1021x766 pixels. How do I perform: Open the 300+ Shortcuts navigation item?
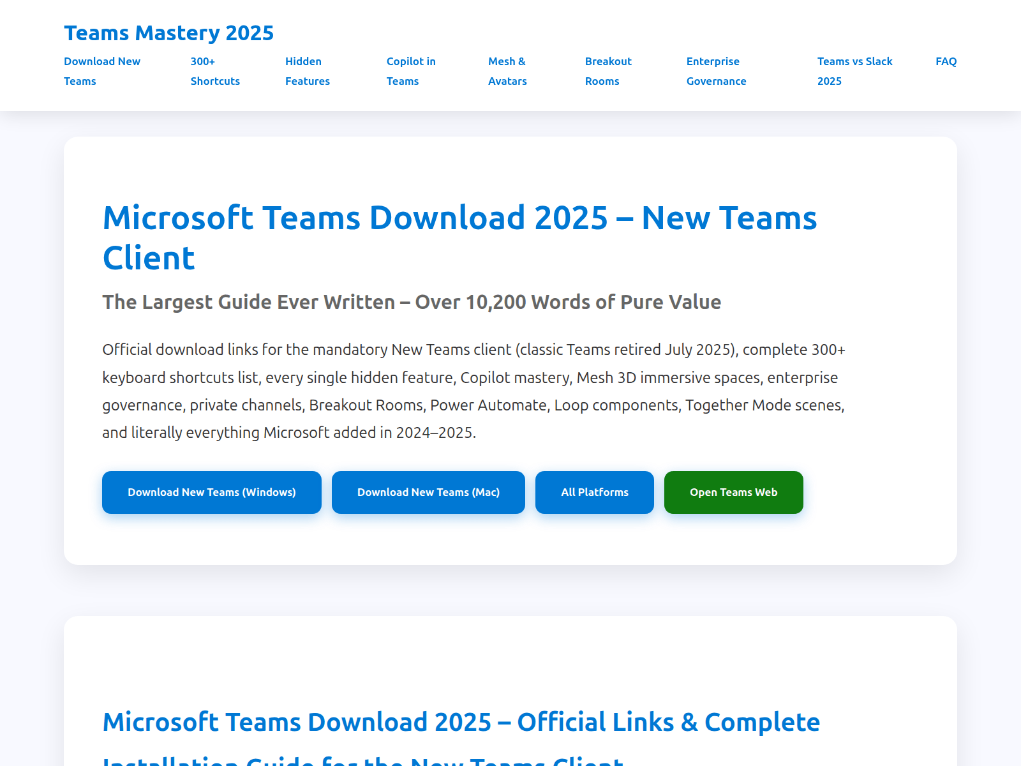click(x=215, y=71)
